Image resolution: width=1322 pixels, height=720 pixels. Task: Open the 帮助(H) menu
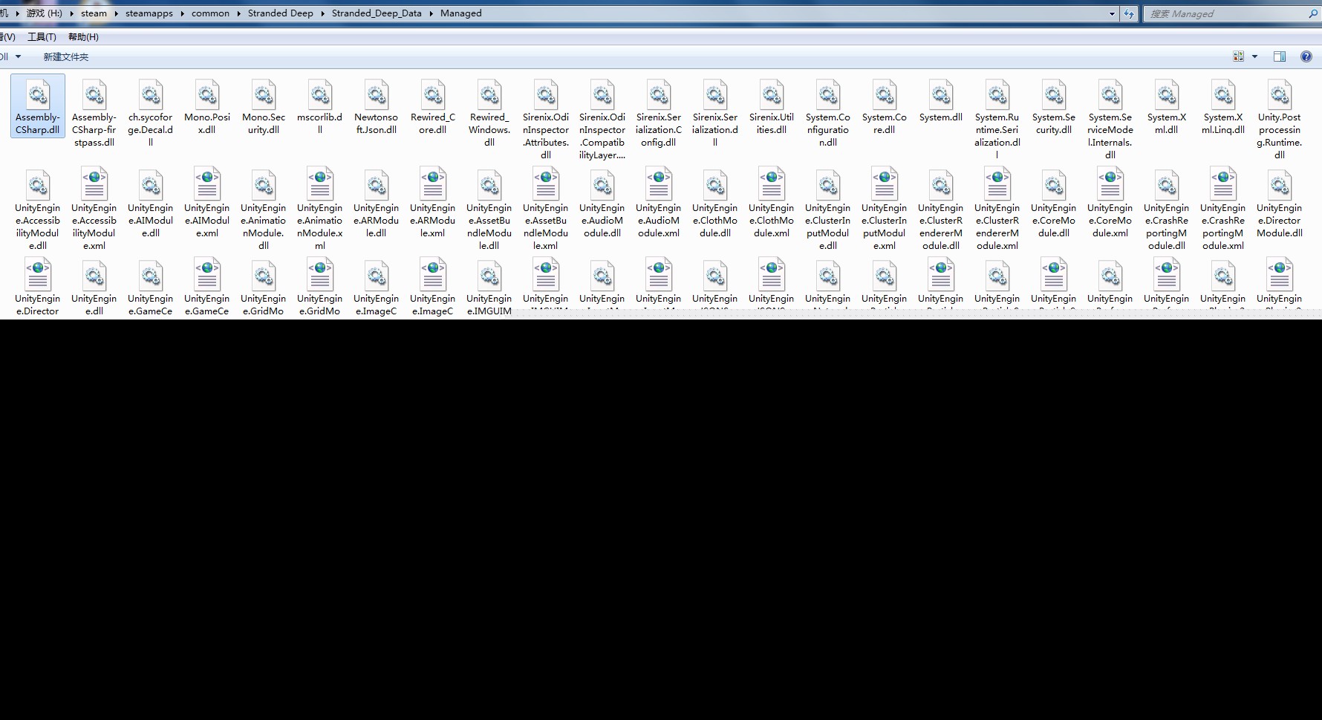tap(83, 36)
